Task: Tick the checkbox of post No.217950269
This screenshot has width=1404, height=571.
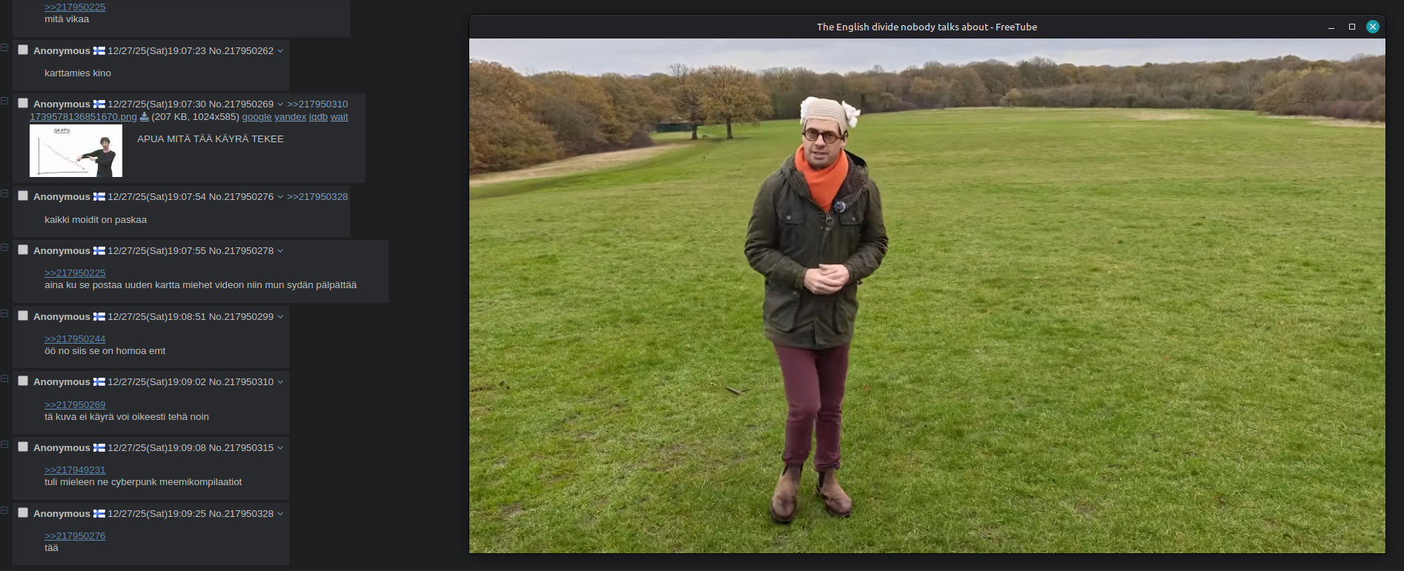Action: 23,103
